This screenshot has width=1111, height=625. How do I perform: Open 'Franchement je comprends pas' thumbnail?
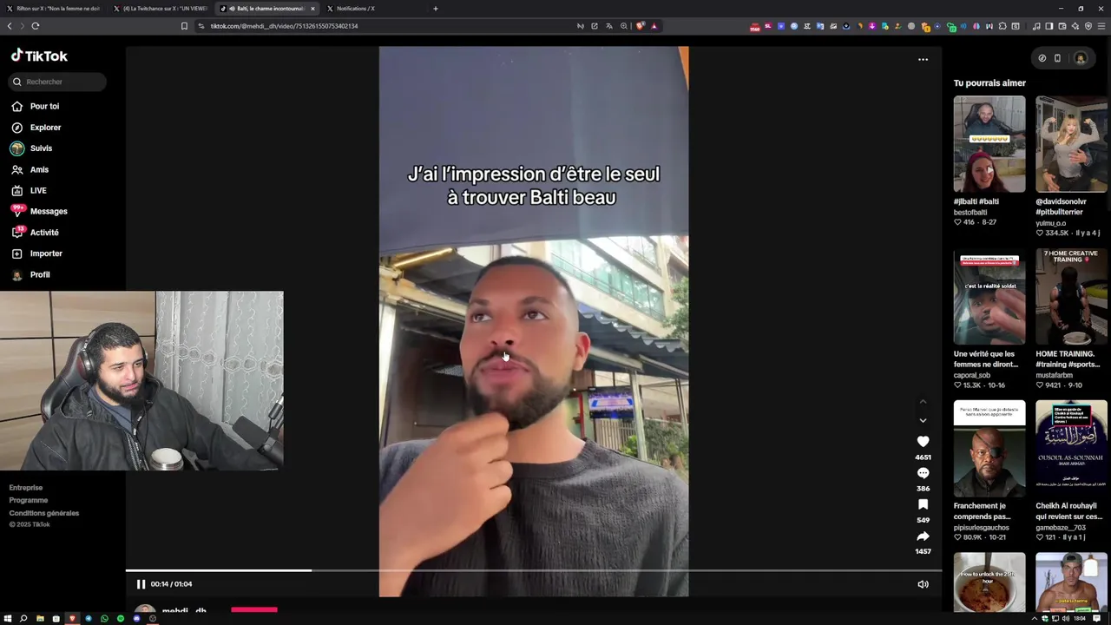coord(989,449)
